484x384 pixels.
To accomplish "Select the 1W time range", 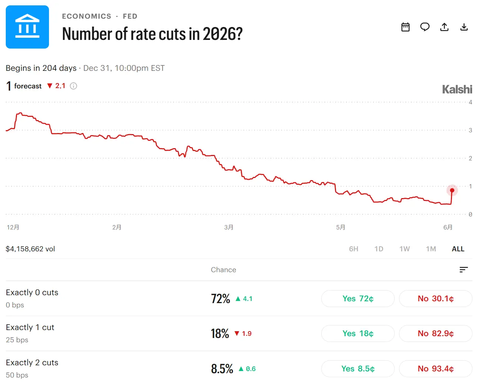I will (x=405, y=249).
